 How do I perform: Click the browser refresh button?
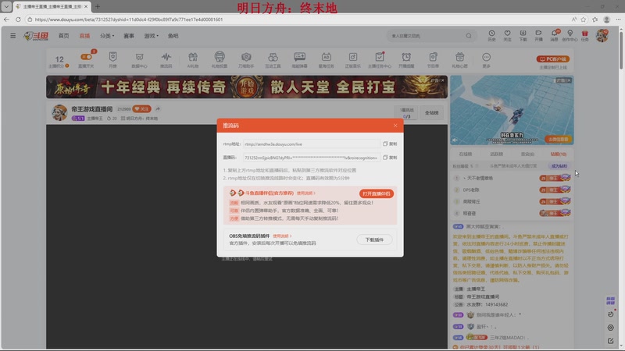click(18, 19)
